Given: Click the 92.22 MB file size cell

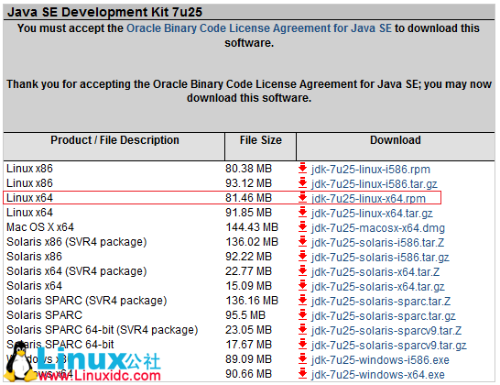Looking at the screenshot, I should (x=248, y=257).
